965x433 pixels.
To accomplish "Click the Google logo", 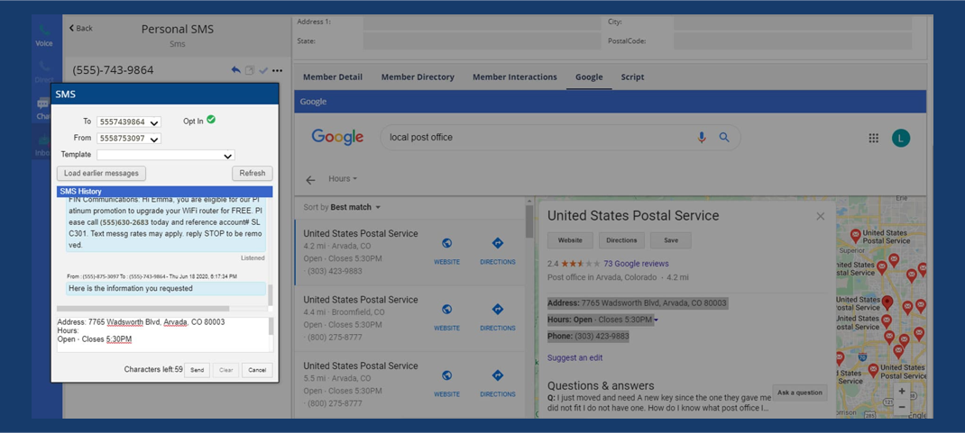I will click(x=337, y=137).
